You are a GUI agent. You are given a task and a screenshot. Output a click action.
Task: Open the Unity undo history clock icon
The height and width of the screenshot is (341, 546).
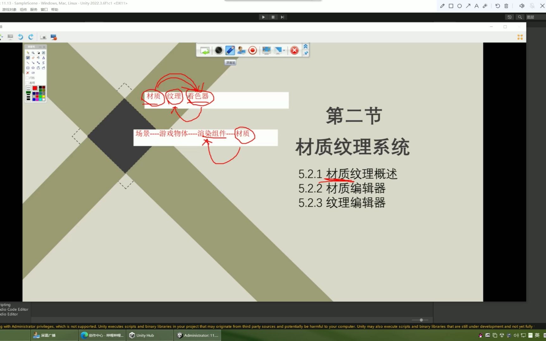click(x=509, y=17)
